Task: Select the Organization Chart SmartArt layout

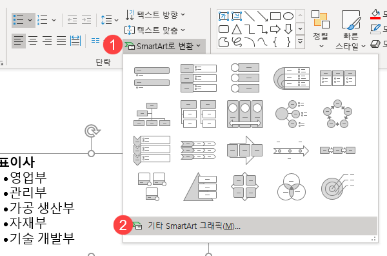Action: 152,114
